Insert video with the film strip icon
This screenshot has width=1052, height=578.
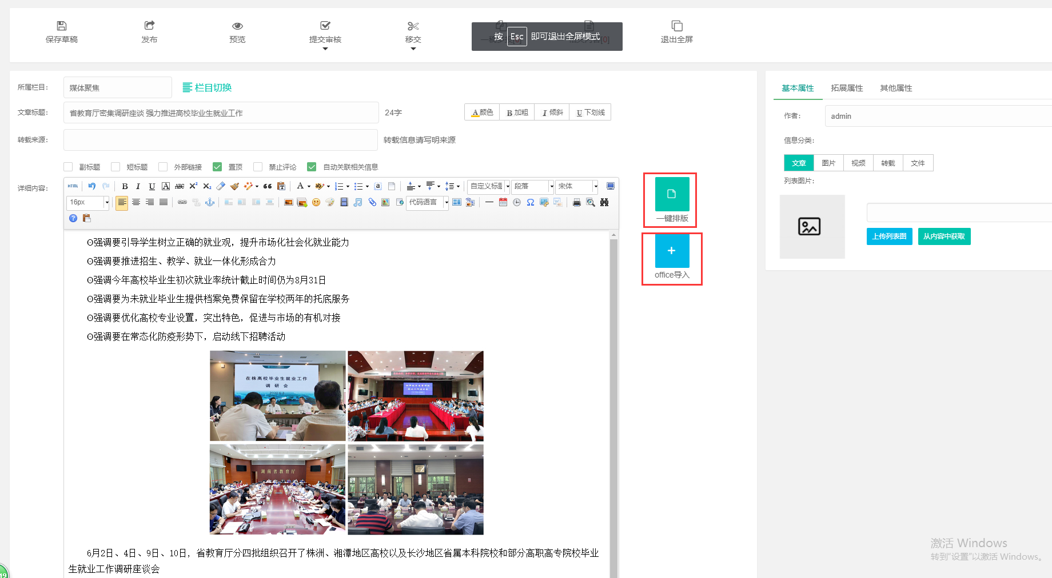point(344,202)
